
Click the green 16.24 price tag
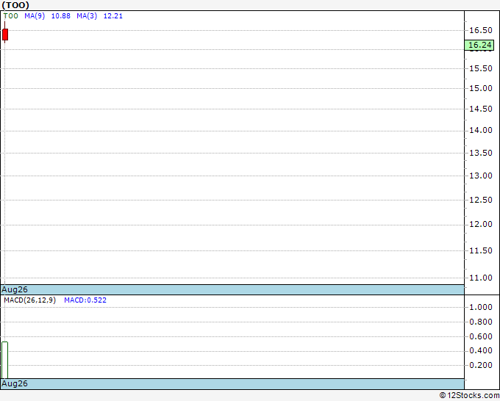[x=479, y=45]
